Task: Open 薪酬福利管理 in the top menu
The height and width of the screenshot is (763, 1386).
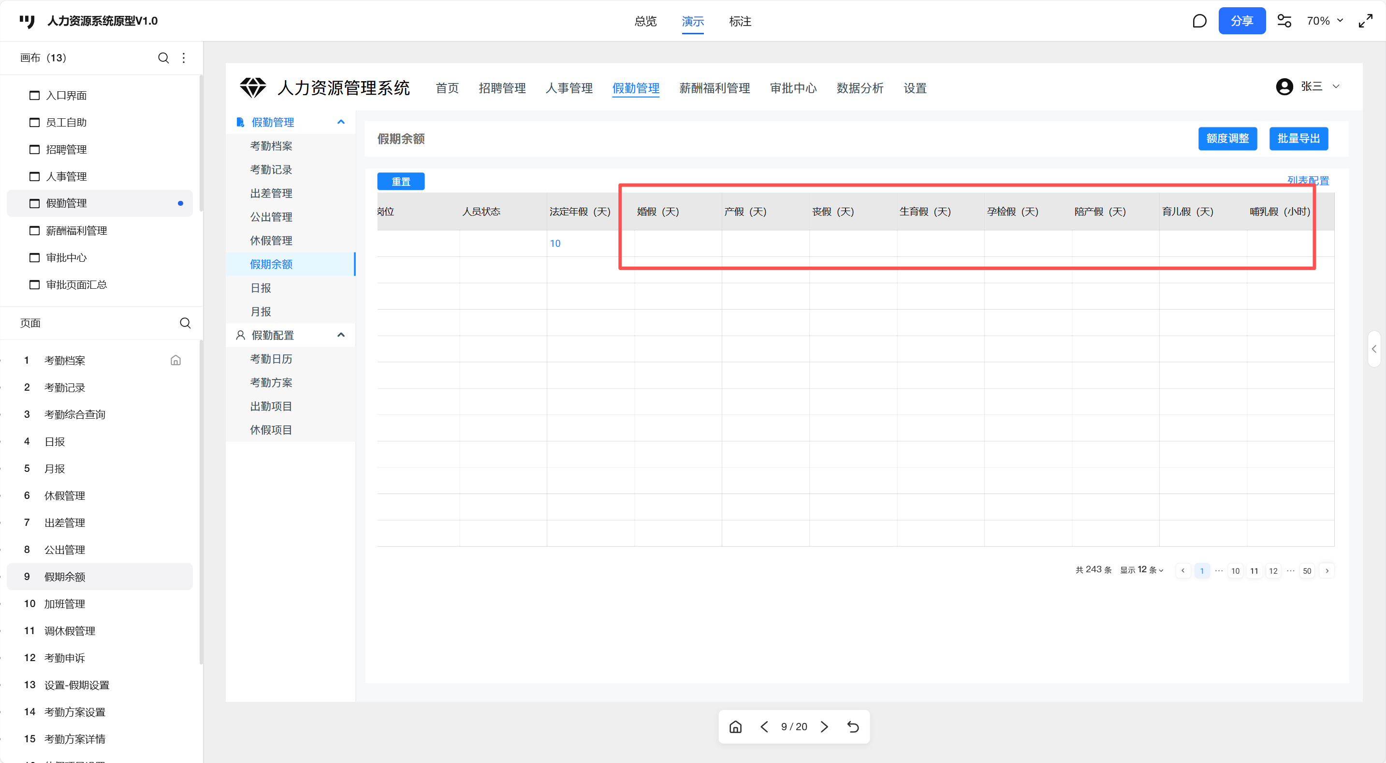Action: pos(714,88)
